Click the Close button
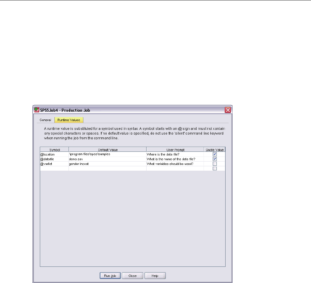 point(132,276)
